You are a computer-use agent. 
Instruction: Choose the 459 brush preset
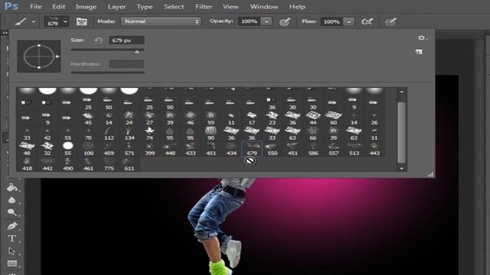(x=109, y=149)
